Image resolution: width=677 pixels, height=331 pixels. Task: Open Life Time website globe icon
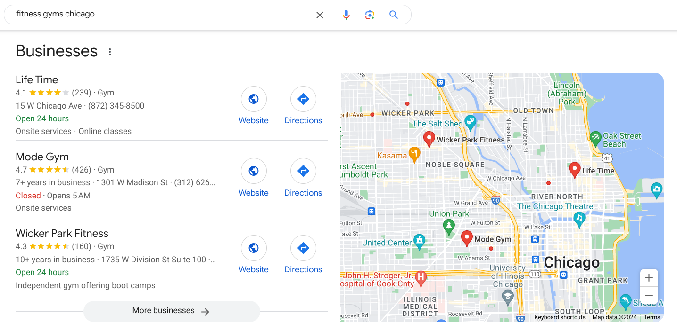coord(254,99)
